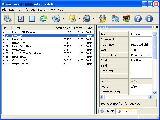Click the shopping cart icon
160x120 pixels.
click(115, 19)
